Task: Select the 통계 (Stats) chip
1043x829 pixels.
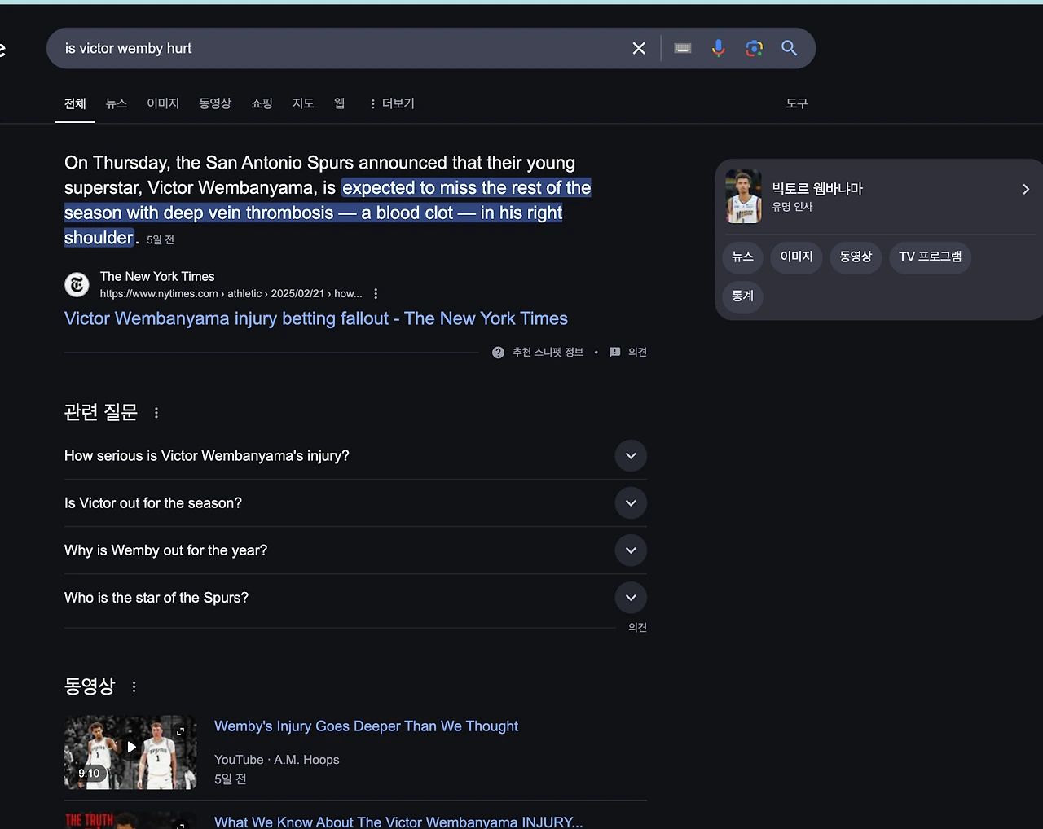Action: pos(743,296)
